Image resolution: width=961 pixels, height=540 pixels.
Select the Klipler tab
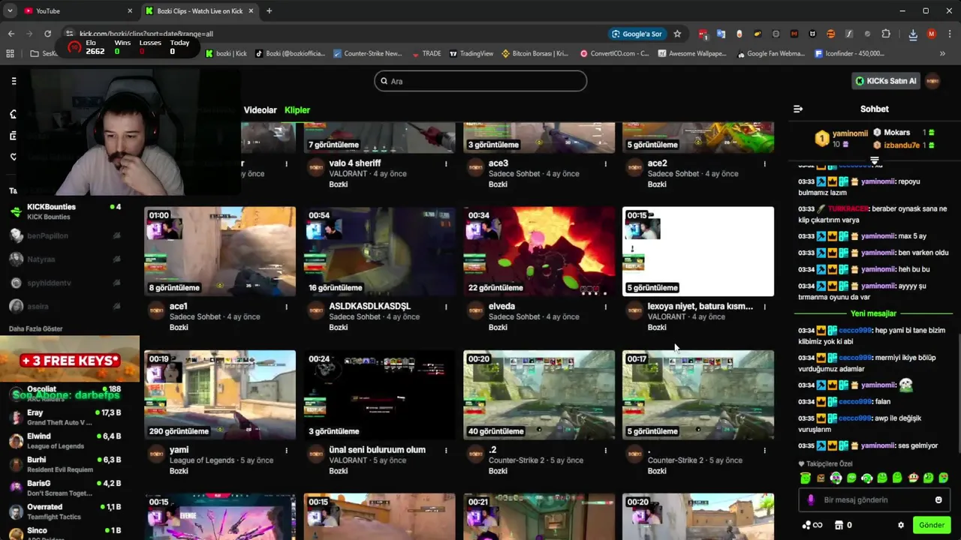click(297, 110)
